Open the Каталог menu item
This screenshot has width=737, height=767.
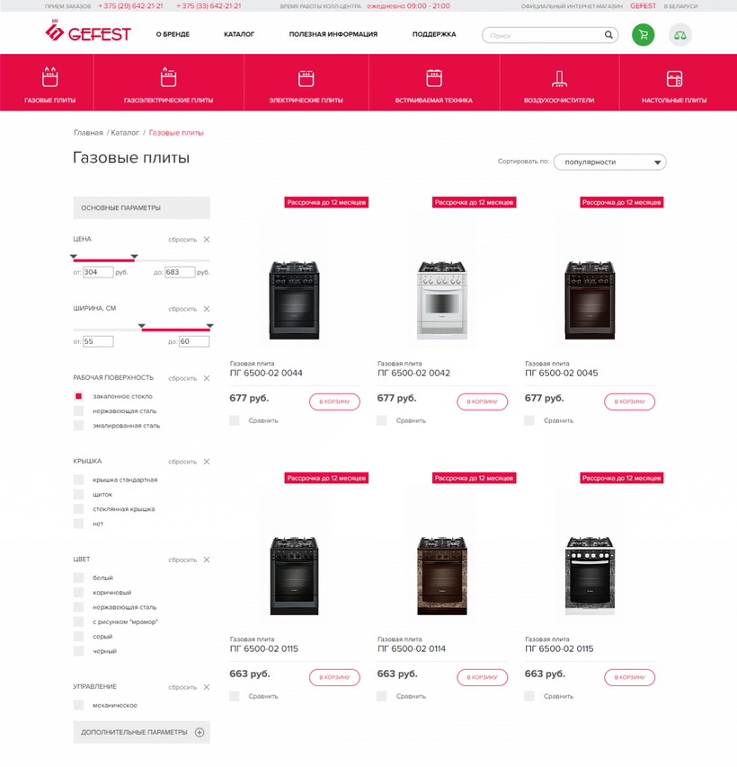239,34
